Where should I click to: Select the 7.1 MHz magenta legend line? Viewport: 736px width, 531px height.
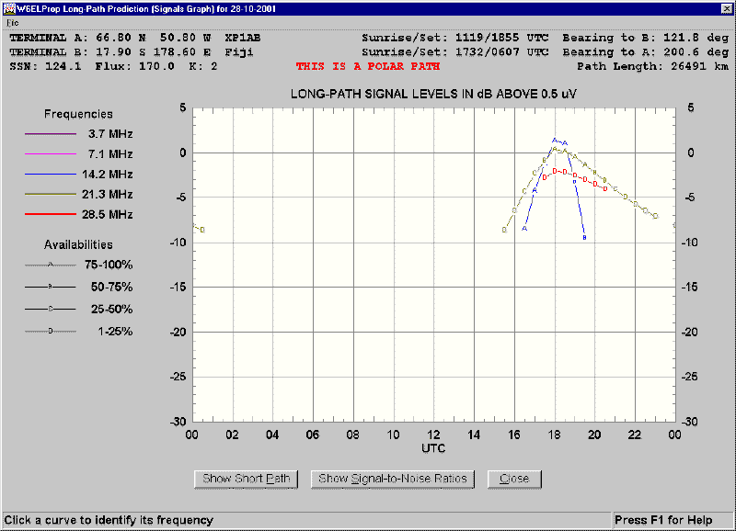51,153
